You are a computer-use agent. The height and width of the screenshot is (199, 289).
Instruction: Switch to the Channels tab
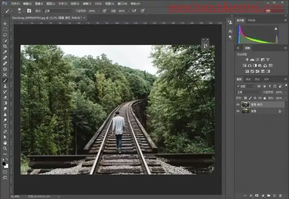[x=248, y=79]
